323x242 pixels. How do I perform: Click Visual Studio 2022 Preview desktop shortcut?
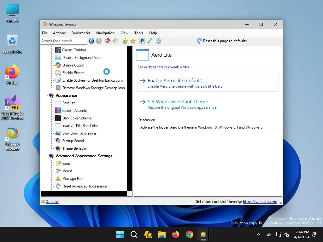click(12, 108)
